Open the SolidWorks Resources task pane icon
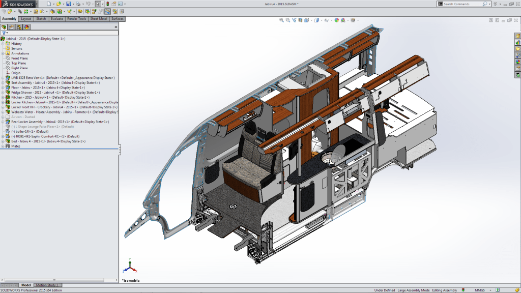This screenshot has width=521, height=293. 517,36
